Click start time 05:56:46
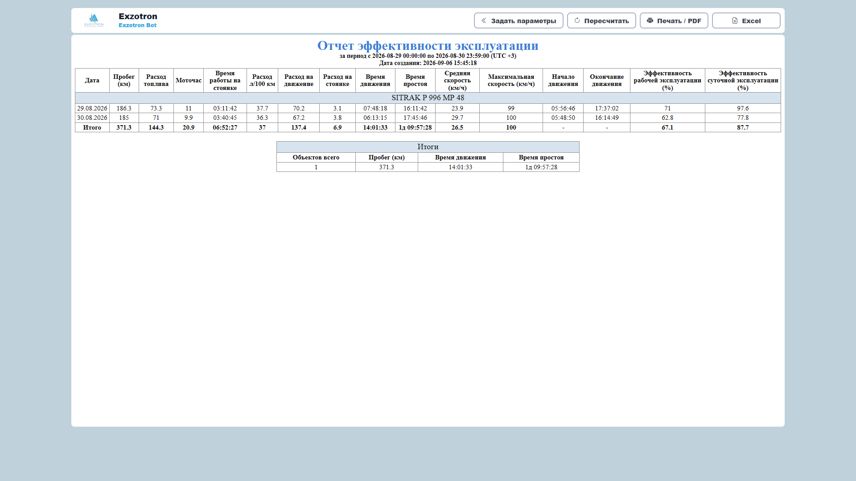Screen dimensions: 856x481 coord(563,108)
